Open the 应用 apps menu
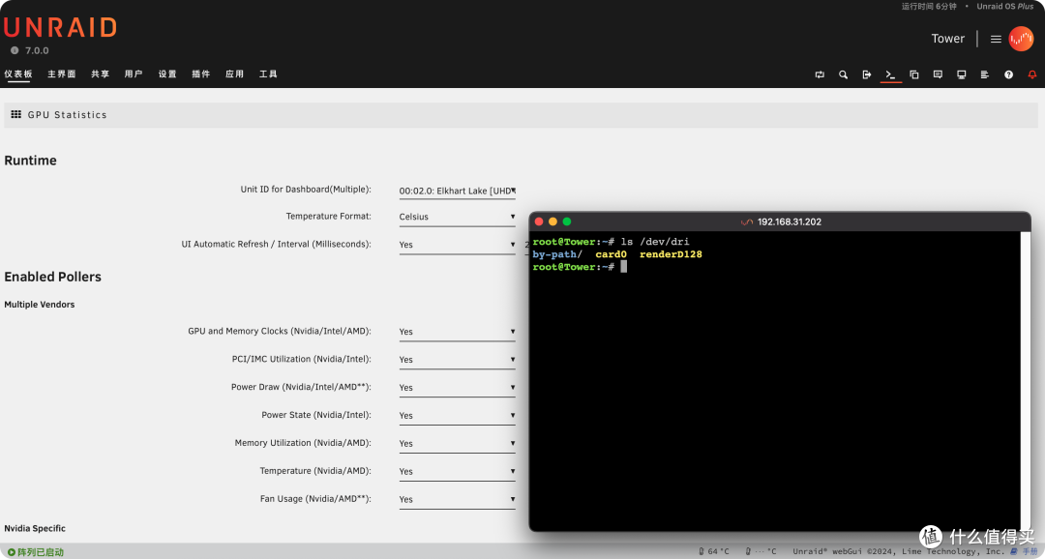Image resolution: width=1045 pixels, height=559 pixels. [234, 74]
